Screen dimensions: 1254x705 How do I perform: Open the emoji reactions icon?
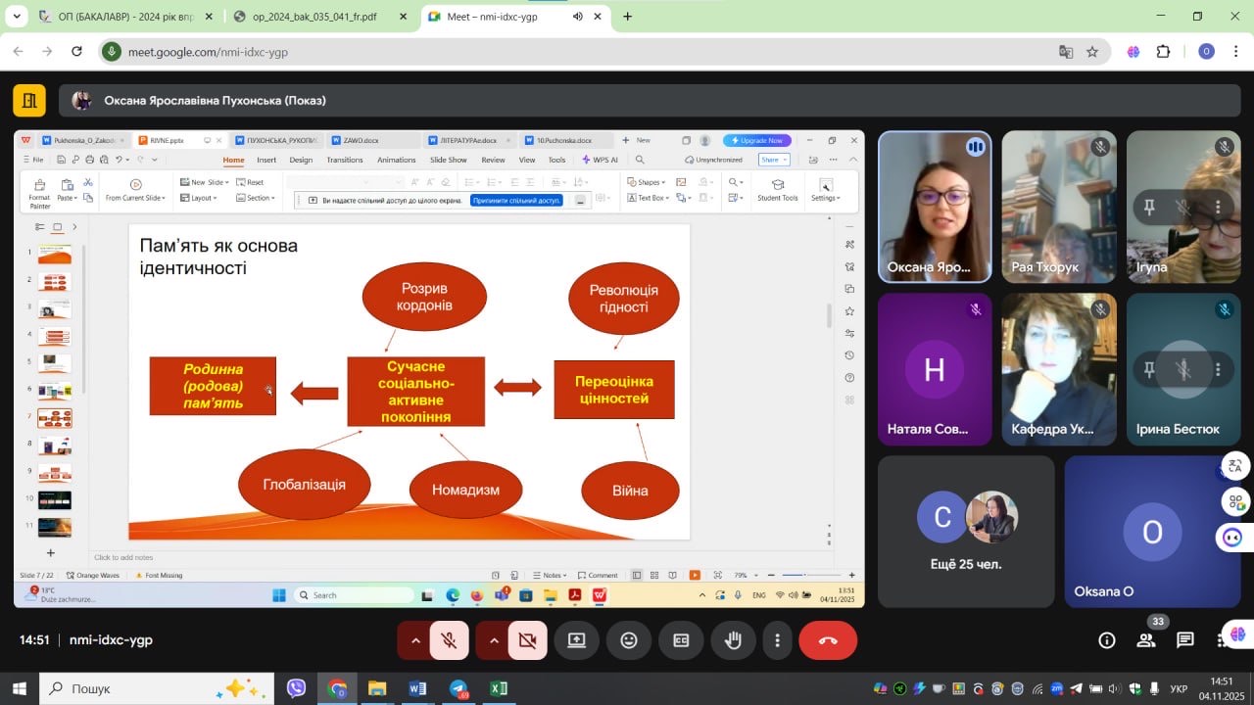click(x=629, y=640)
